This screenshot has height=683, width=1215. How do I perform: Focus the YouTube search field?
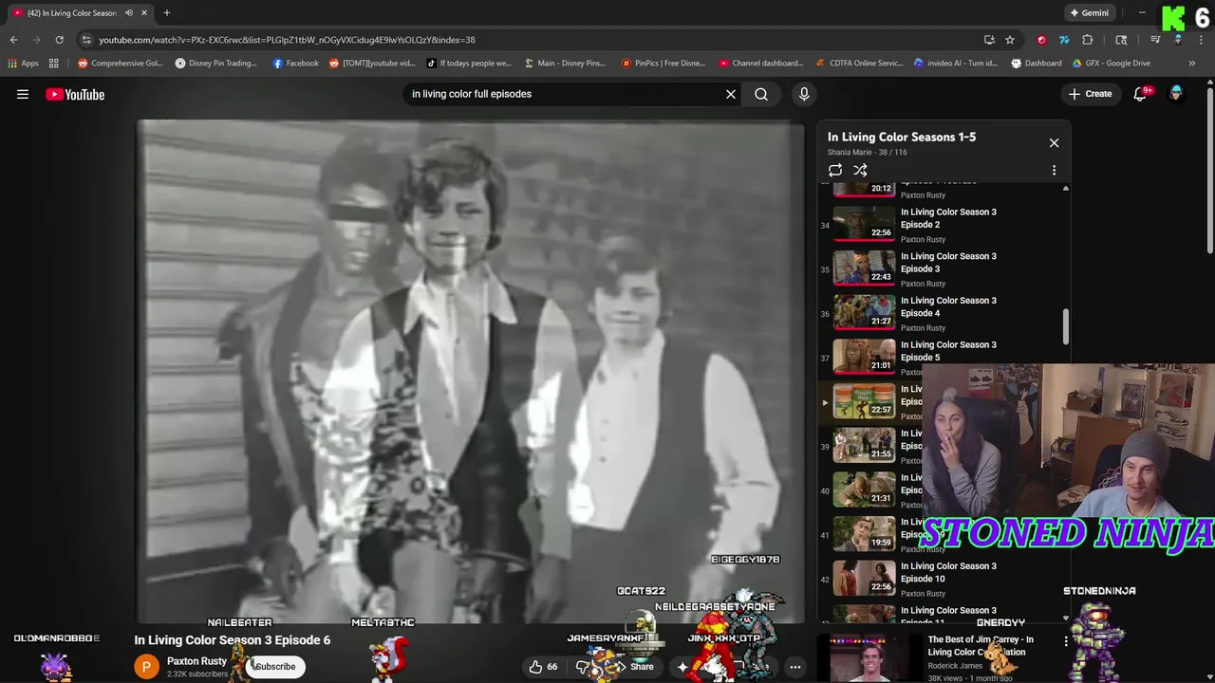click(x=565, y=94)
